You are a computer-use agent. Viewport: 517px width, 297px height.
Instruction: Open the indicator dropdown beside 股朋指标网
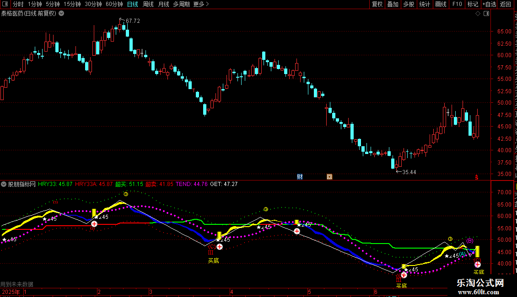click(4, 184)
